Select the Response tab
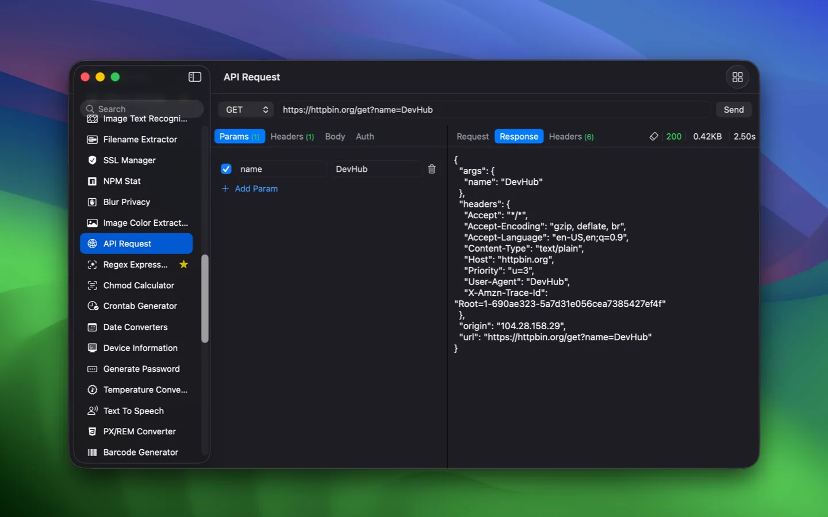Image resolution: width=828 pixels, height=517 pixels. tap(519, 137)
